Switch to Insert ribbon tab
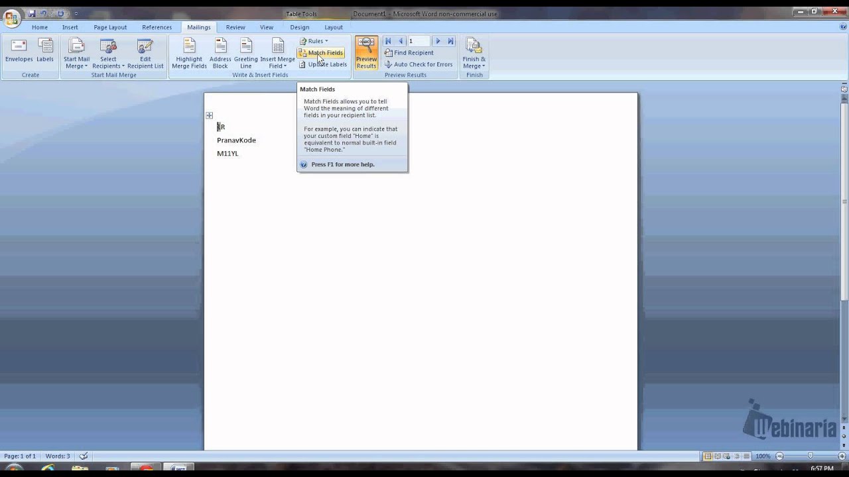849x477 pixels. pyautogui.click(x=70, y=27)
